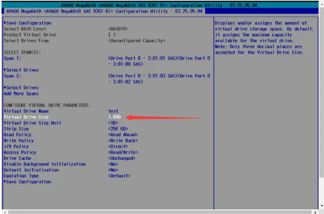Viewport: 324px width, 214px height.
Task: Open the Unconfigured Capacity drives source option
Action: click(137, 41)
